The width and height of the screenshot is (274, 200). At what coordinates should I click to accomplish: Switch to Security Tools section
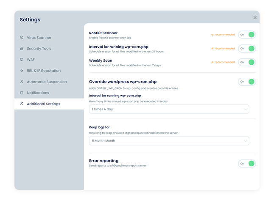point(39,49)
